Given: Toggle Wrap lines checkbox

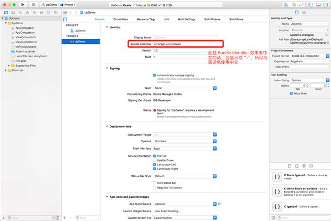Looking at the screenshot, I should click(291, 93).
